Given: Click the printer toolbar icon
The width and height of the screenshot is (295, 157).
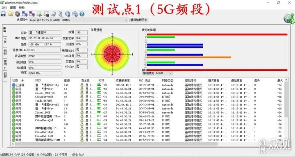Looking at the screenshot, I should (x=46, y=14).
